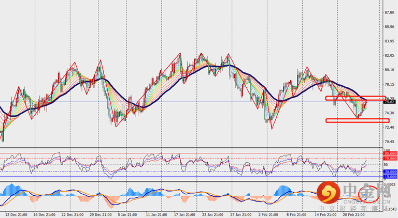Click the red circle on the MACD panel
The image size is (398, 218).
coord(371,193)
